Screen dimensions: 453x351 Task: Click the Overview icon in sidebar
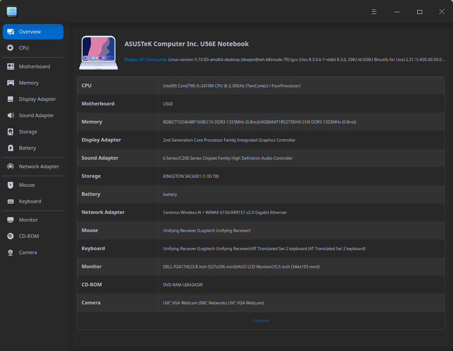click(x=10, y=32)
